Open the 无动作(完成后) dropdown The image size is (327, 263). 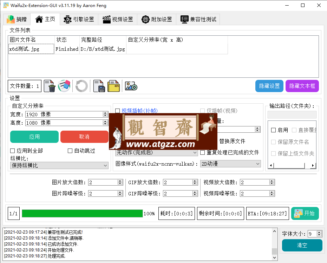(156, 153)
